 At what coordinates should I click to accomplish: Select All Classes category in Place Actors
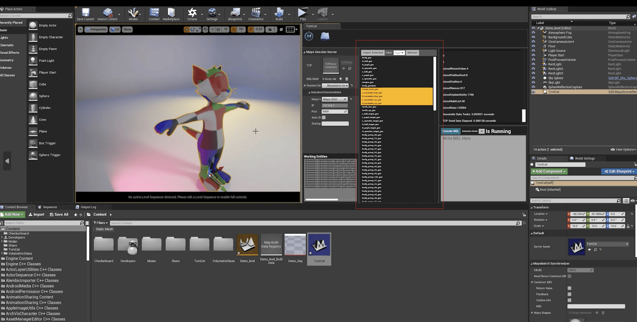coord(7,75)
